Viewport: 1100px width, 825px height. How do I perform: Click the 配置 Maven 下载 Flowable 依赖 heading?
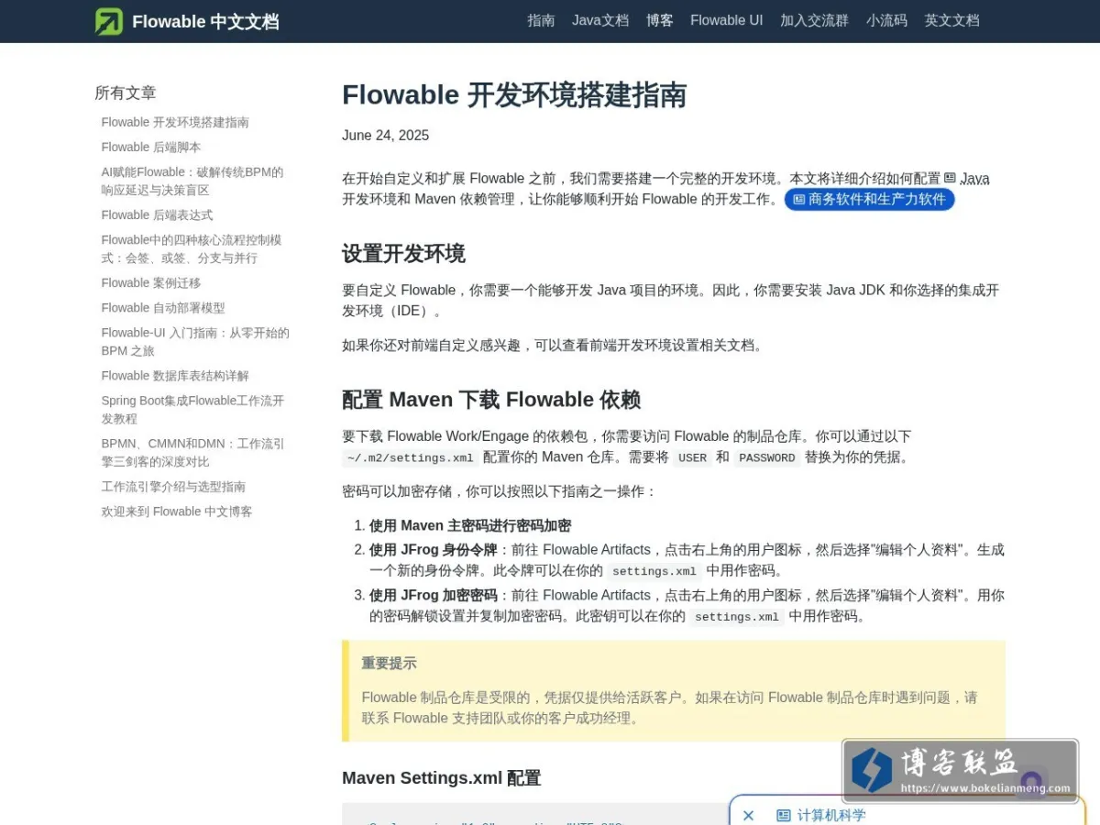click(491, 400)
